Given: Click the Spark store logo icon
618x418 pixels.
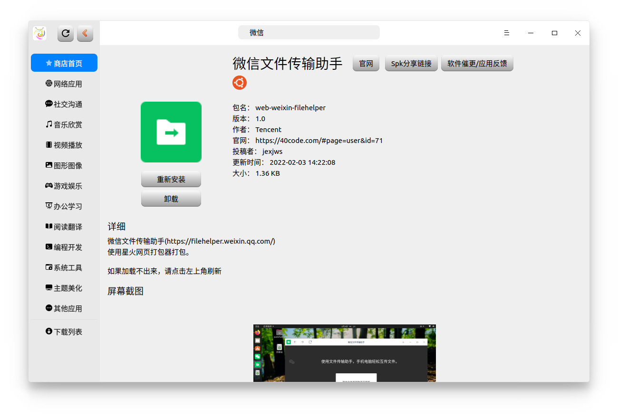Looking at the screenshot, I should (39, 33).
